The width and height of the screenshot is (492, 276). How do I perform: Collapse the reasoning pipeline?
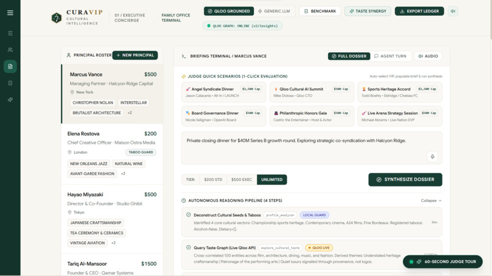431,200
